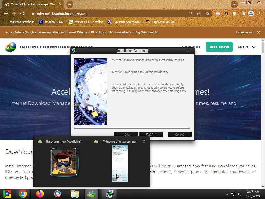The width and height of the screenshot is (265, 199).
Task: Click the Start button on the taskbar
Action: [7, 194]
